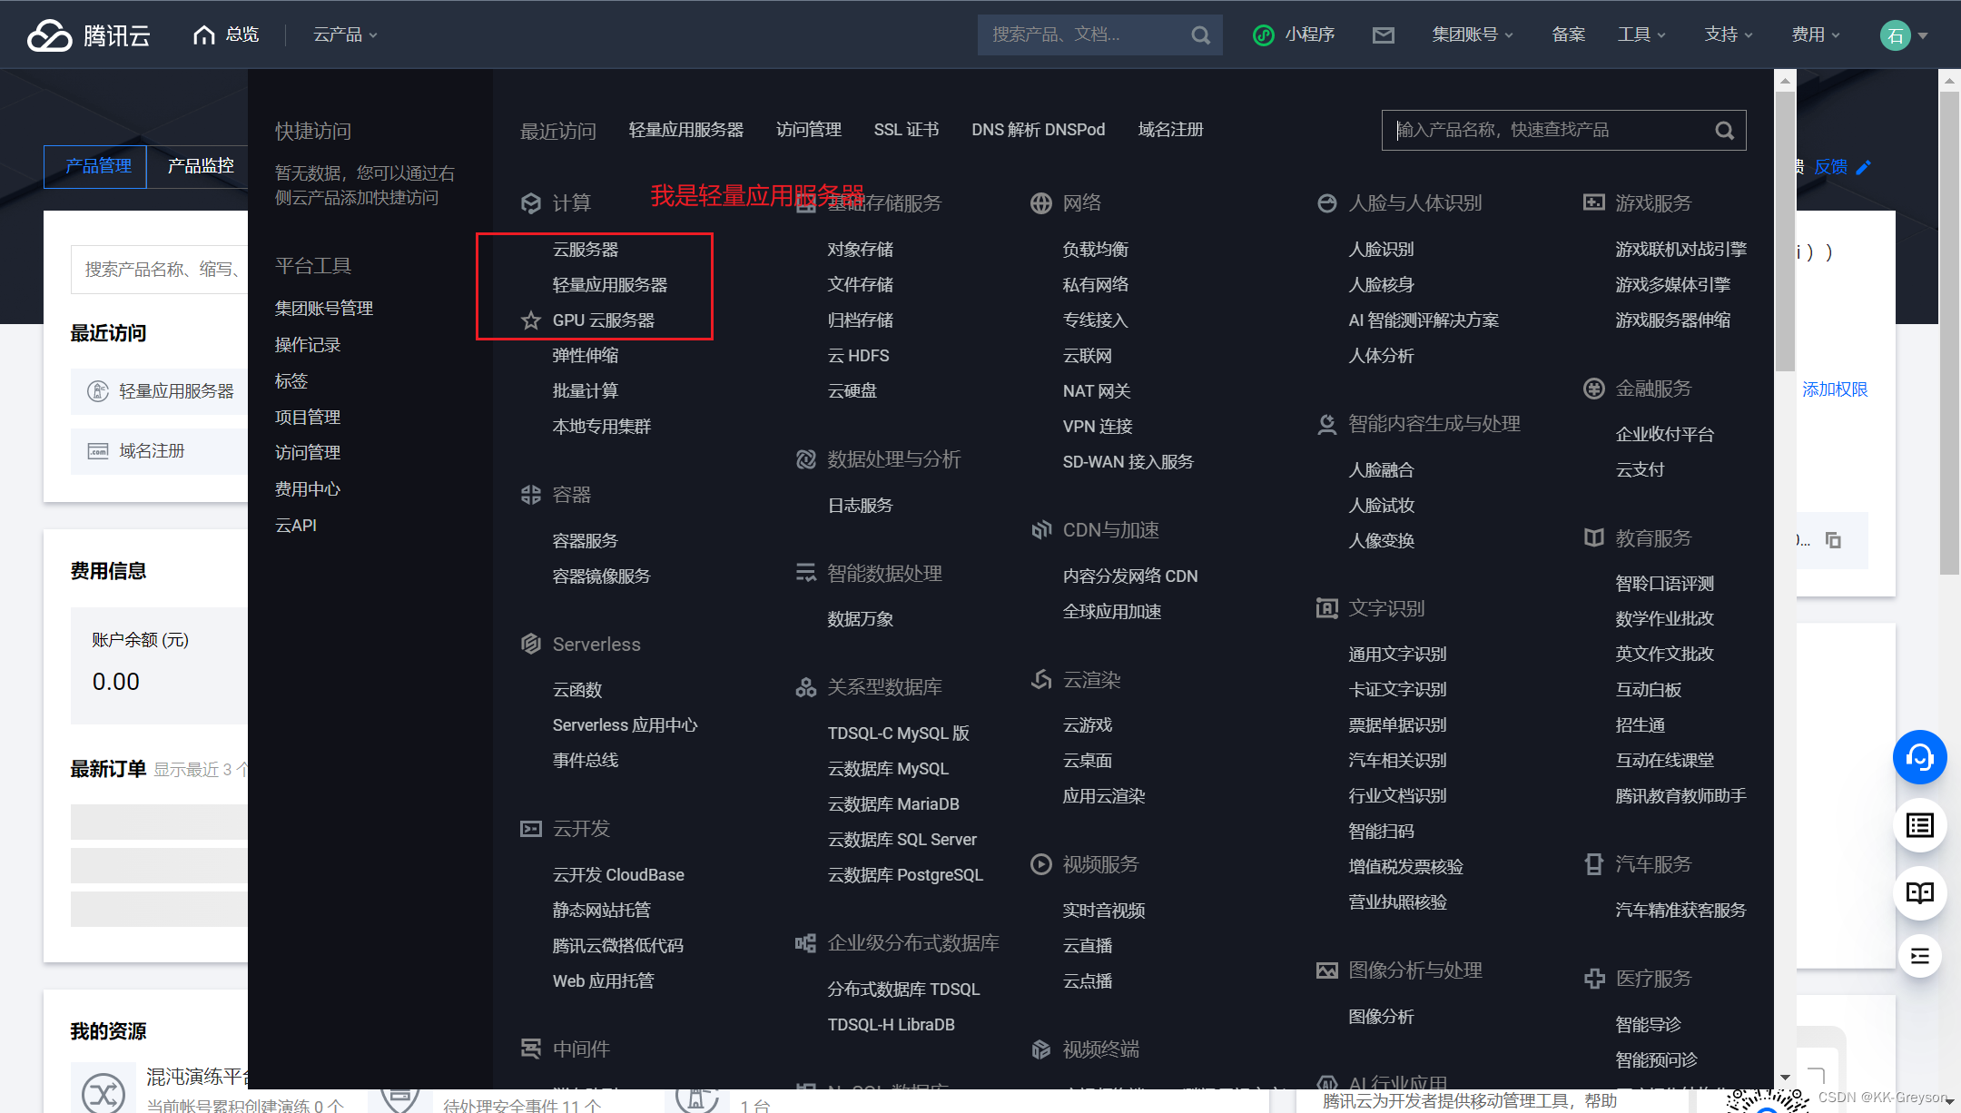Open 负载均衡 product link
1961x1113 pixels.
tap(1096, 249)
